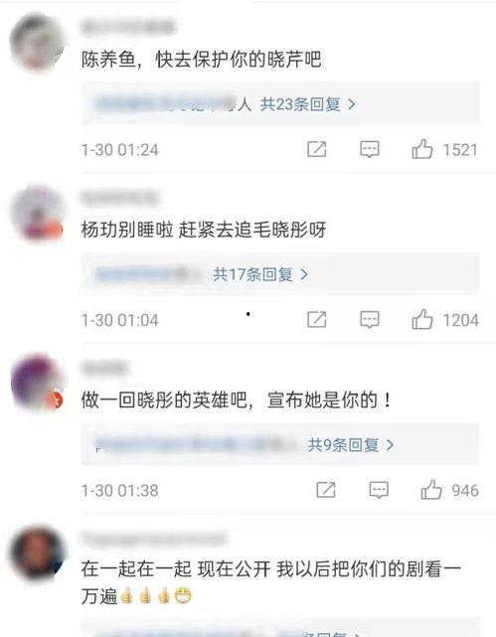
Task: Expand the 共17条回复 reply thread
Action: click(260, 274)
